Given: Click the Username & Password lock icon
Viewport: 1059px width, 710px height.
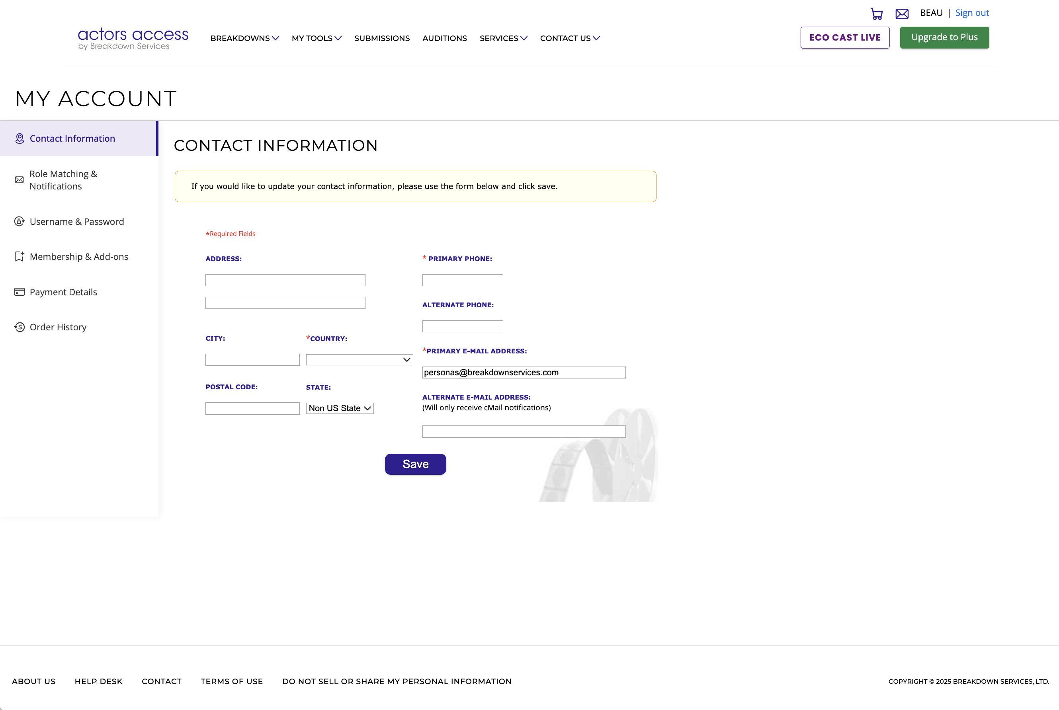Looking at the screenshot, I should [19, 221].
